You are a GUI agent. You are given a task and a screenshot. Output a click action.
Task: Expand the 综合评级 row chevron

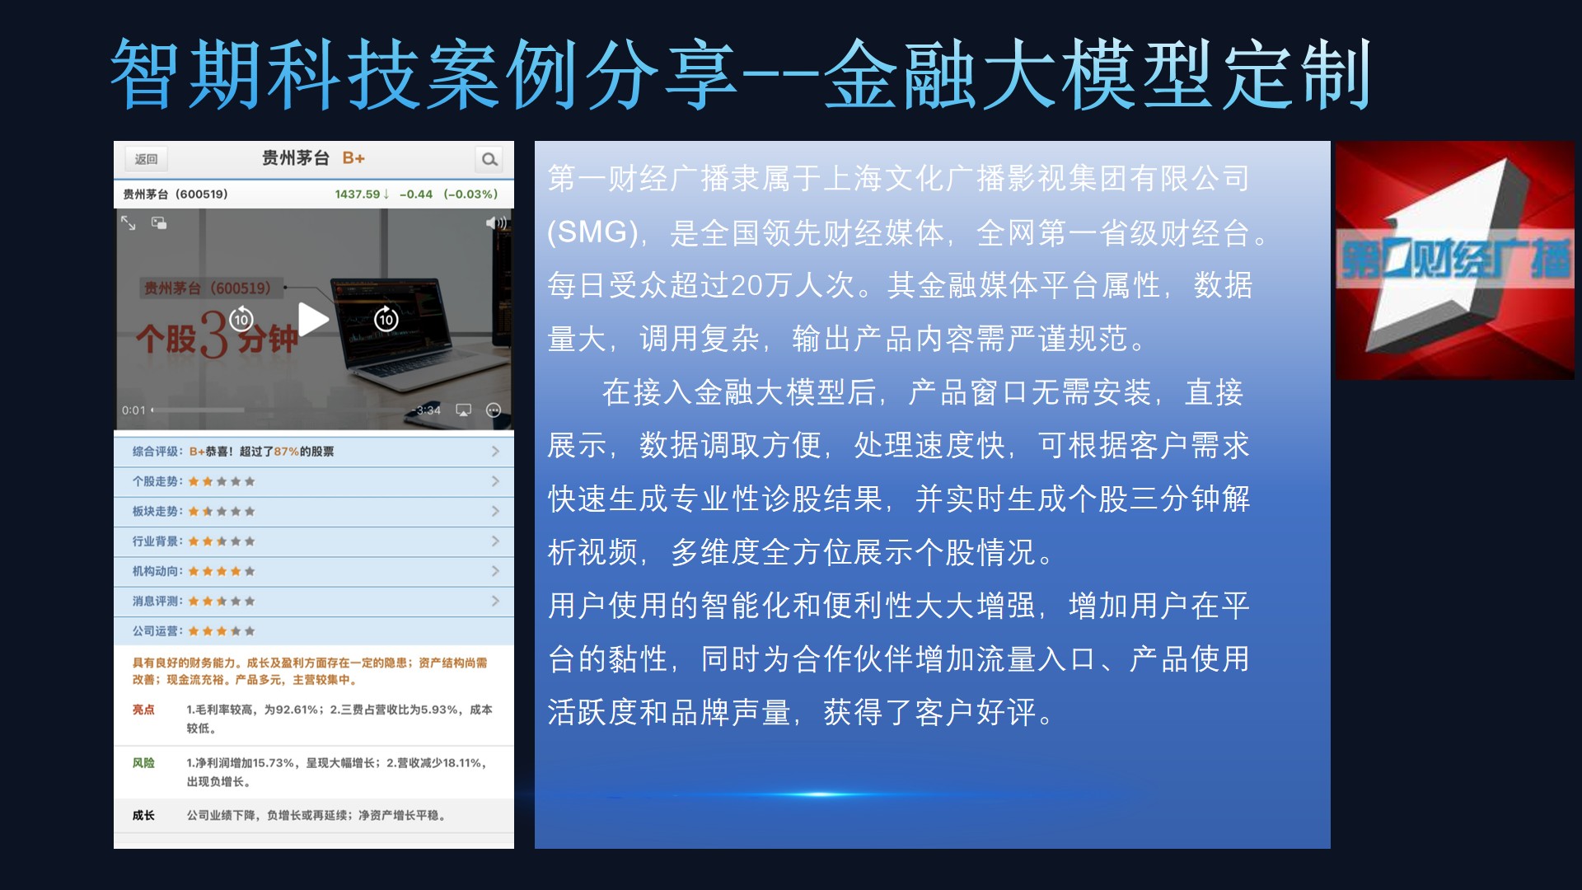[x=495, y=451]
